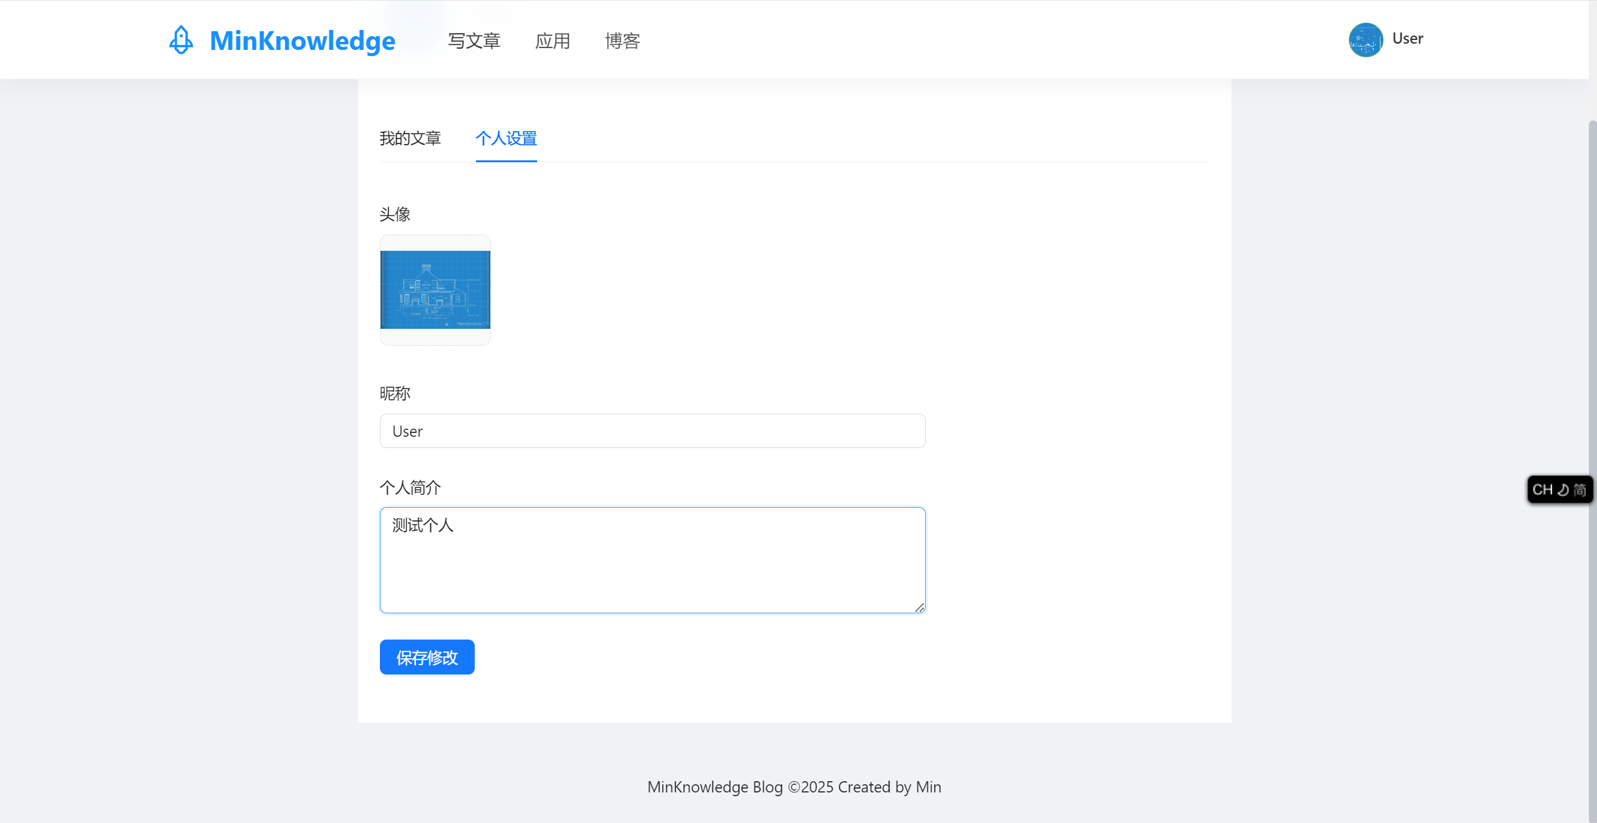Image resolution: width=1597 pixels, height=823 pixels.
Task: Click the textarea resize handle
Action: click(x=920, y=606)
